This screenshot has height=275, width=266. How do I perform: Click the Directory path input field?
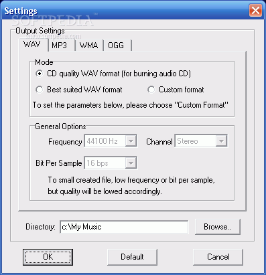124,227
